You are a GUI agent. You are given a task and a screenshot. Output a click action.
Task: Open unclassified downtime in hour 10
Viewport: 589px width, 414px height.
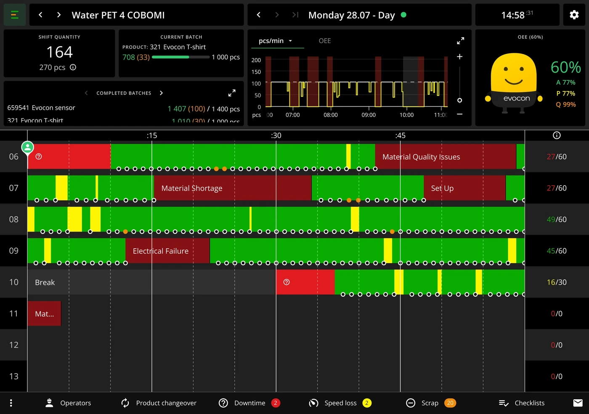click(x=305, y=282)
